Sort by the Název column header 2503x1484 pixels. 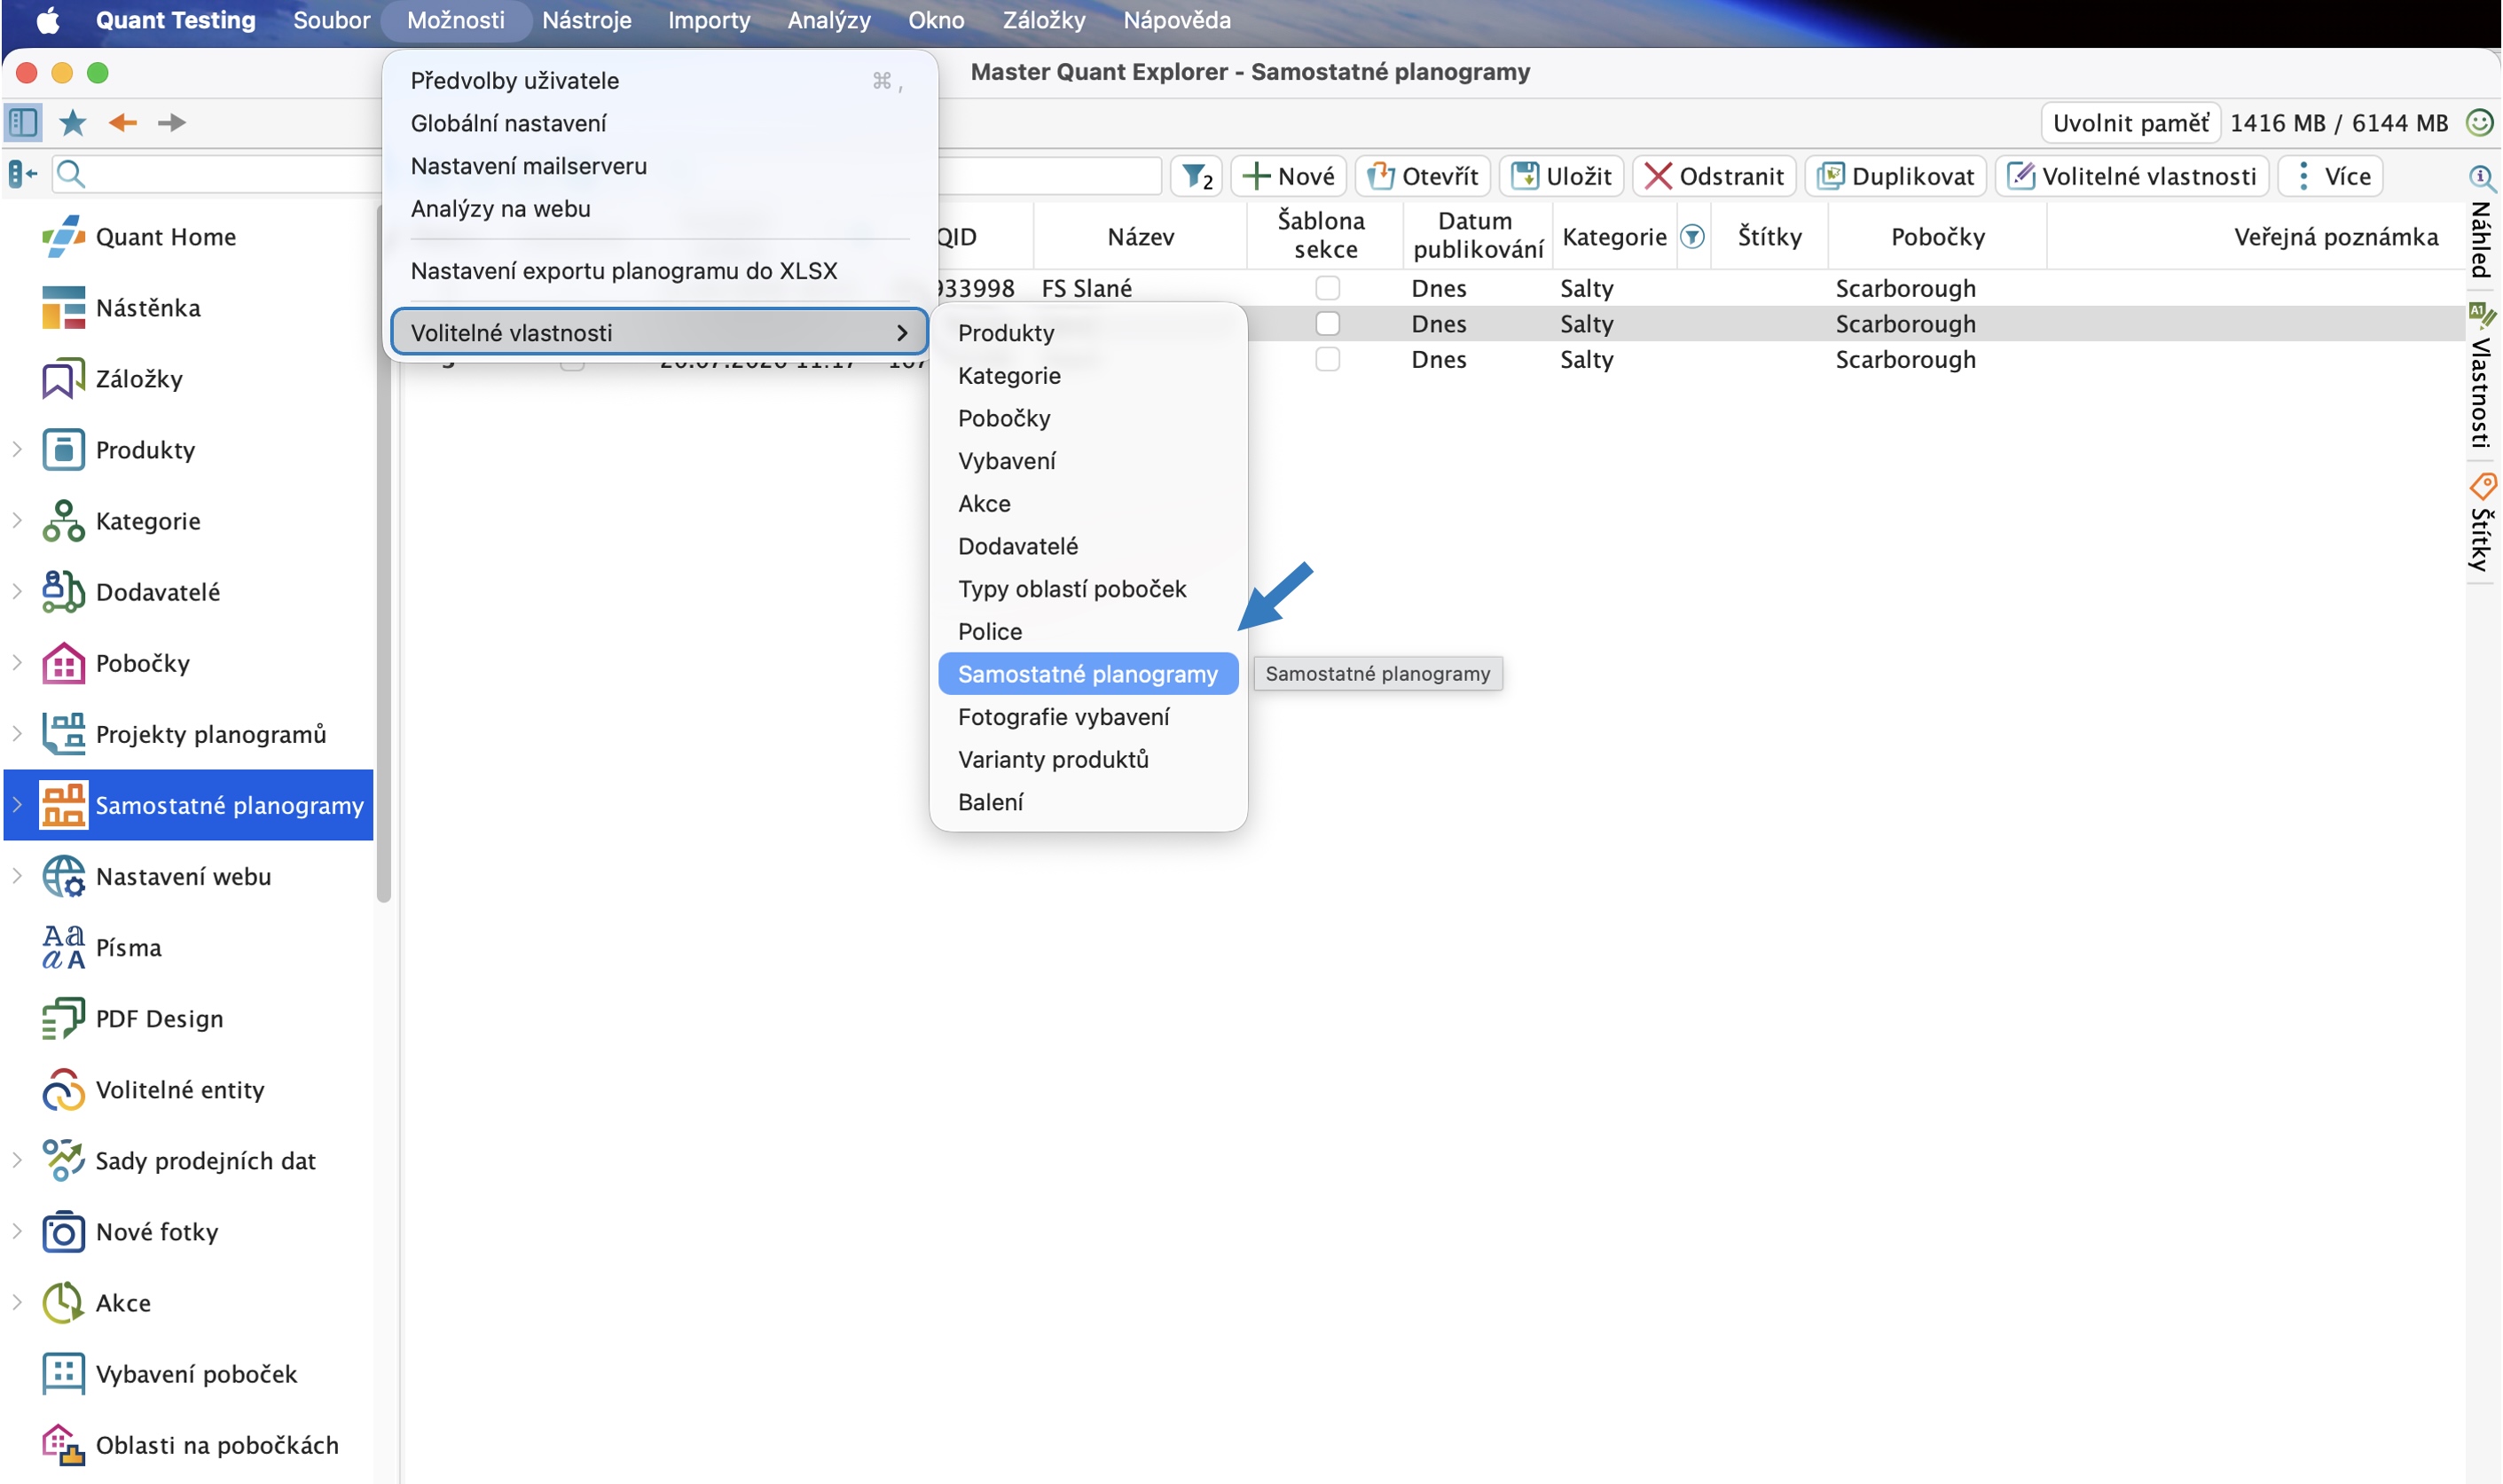pos(1140,237)
